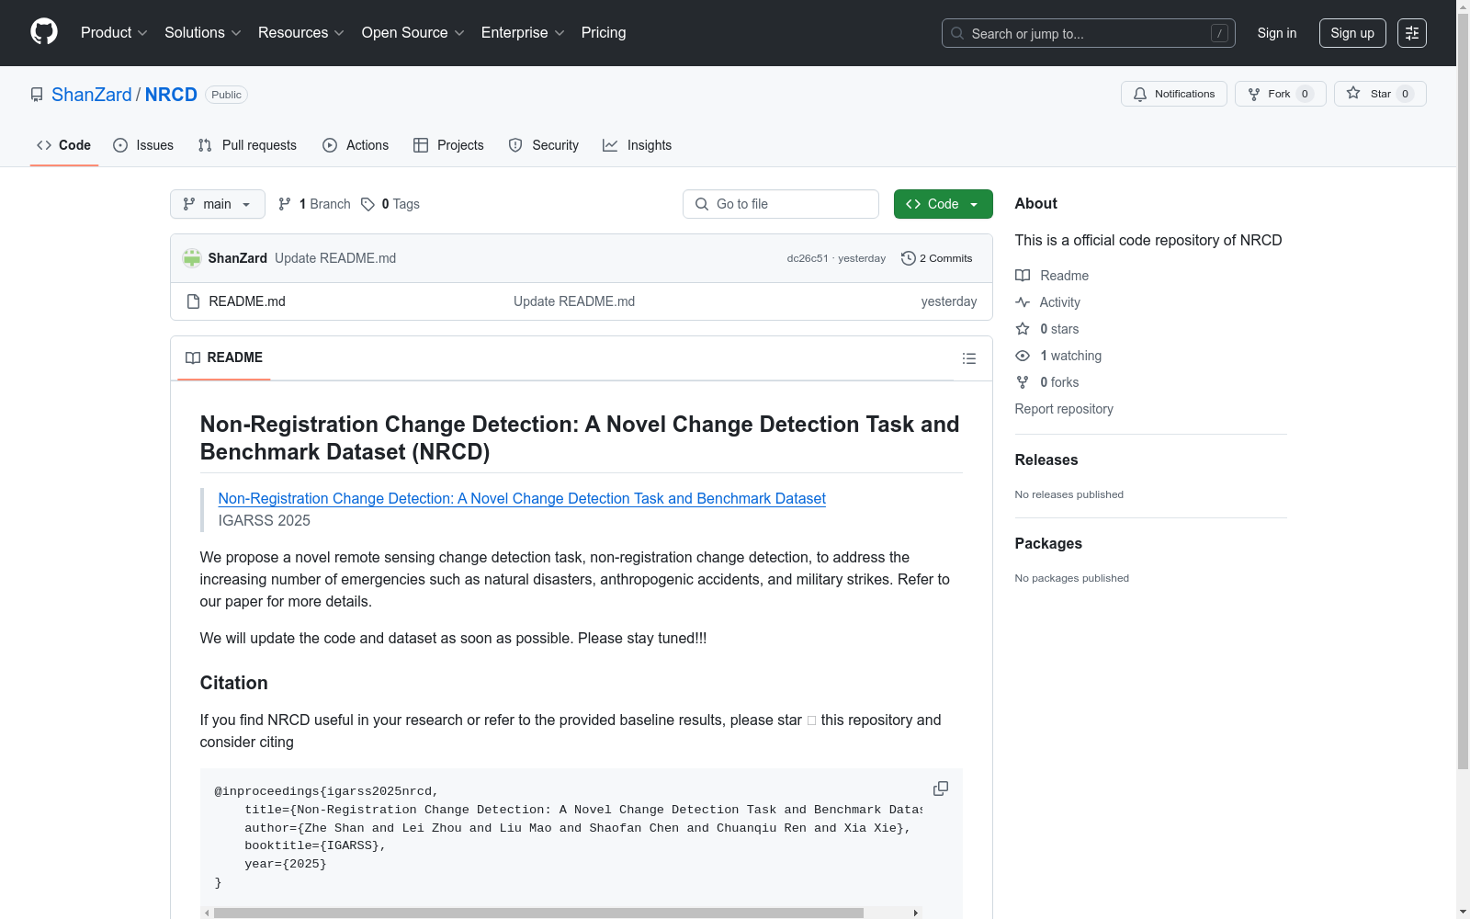Screen dimensions: 1470x919
Task: Click the Star count badge
Action: point(1405,94)
